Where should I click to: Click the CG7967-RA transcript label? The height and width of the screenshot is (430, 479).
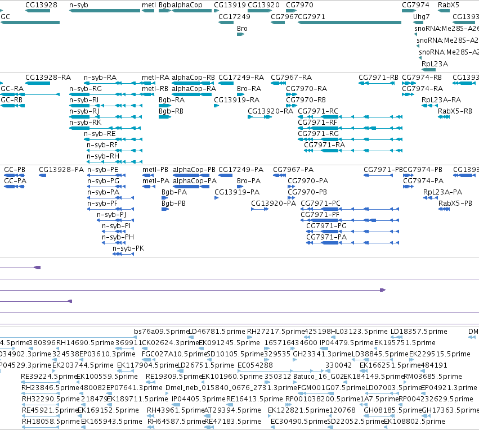pyautogui.click(x=292, y=78)
